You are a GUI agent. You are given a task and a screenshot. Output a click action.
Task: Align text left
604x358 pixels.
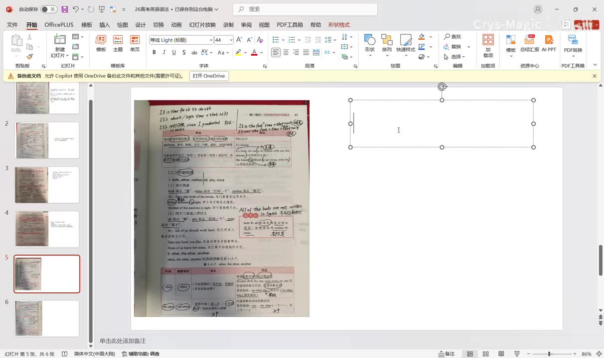[276, 52]
